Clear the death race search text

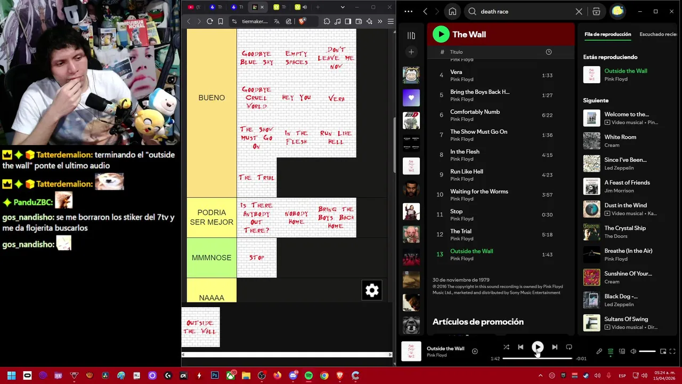click(579, 11)
